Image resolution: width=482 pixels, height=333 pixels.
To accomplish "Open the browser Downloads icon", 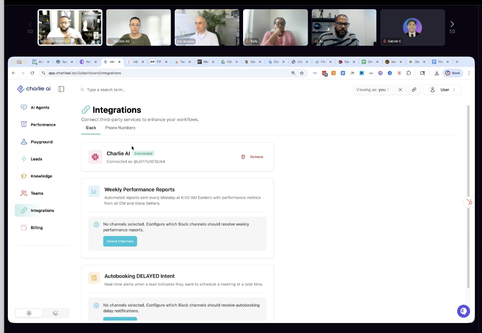I will coord(437,73).
